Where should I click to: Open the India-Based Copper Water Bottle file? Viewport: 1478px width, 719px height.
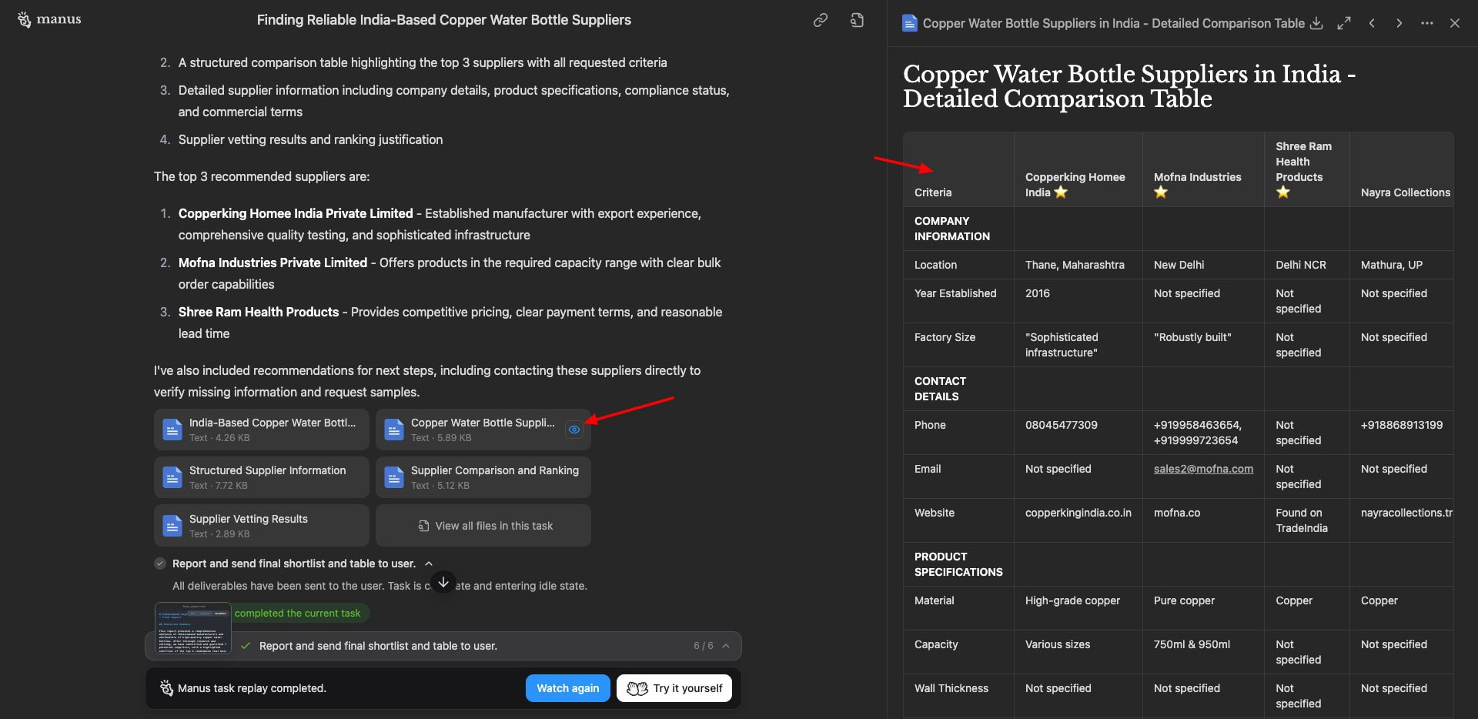262,430
